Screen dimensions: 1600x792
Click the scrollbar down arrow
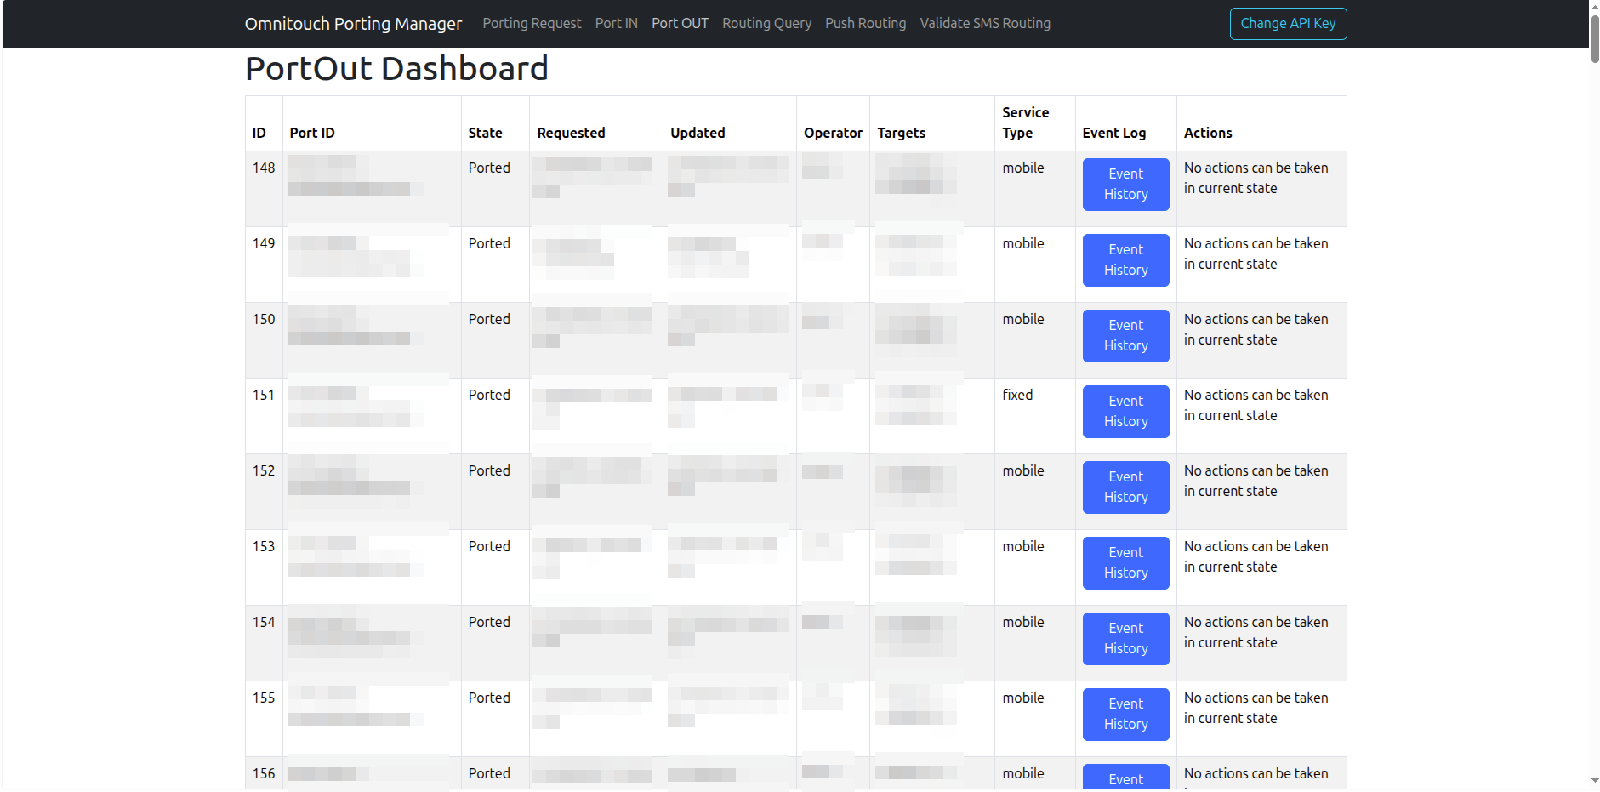pos(1594,781)
